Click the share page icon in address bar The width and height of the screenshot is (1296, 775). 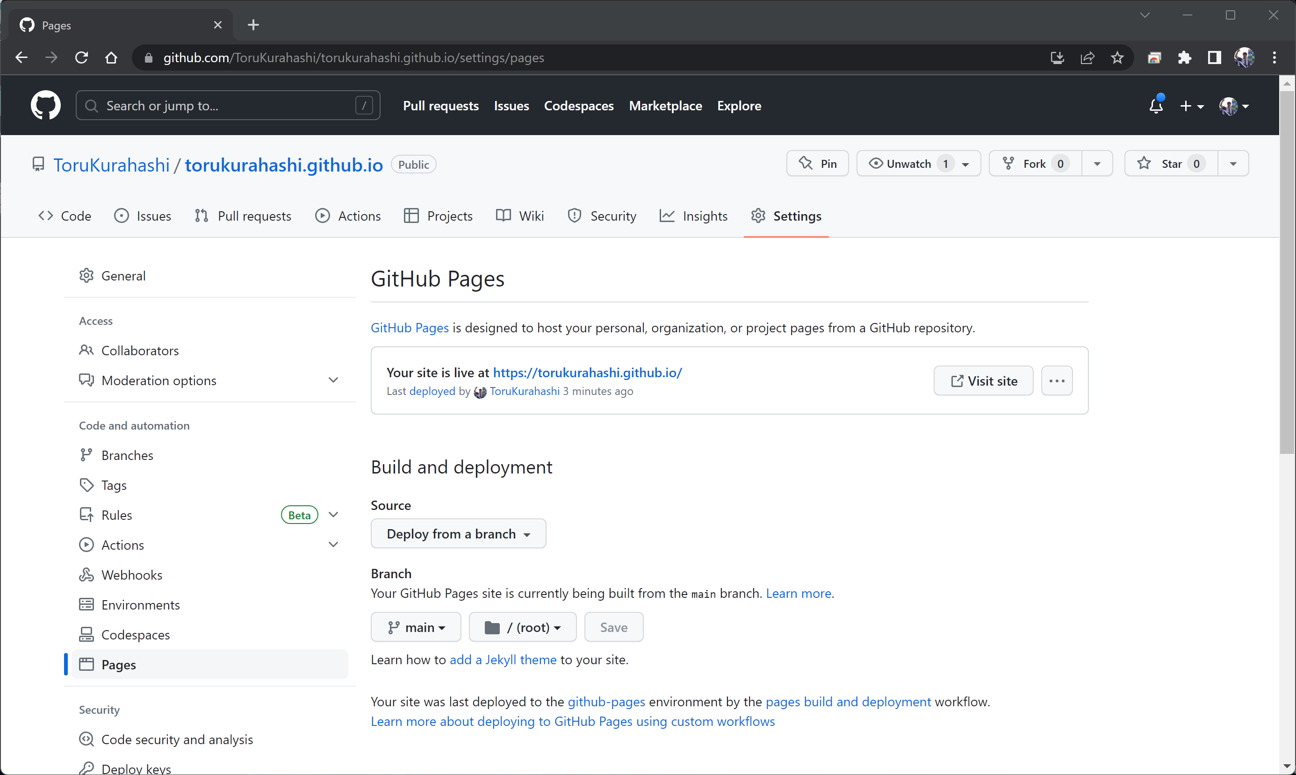(1087, 57)
